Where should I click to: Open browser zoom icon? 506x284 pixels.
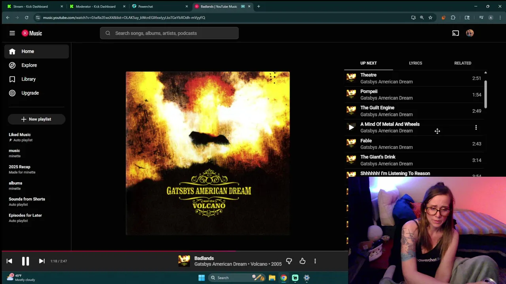[422, 17]
